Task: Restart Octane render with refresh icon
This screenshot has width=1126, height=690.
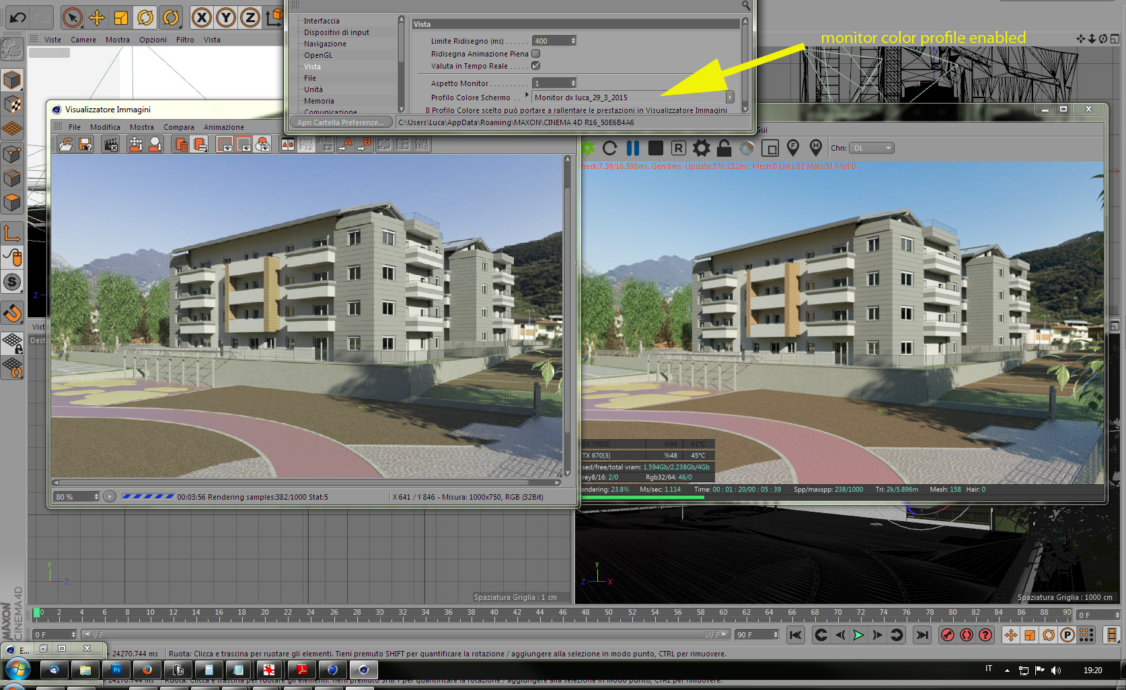Action: pos(610,148)
